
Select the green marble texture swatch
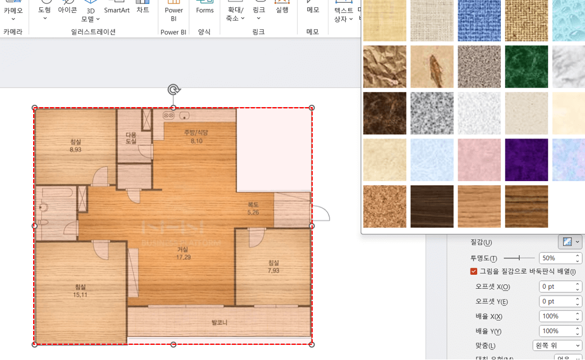click(x=526, y=67)
